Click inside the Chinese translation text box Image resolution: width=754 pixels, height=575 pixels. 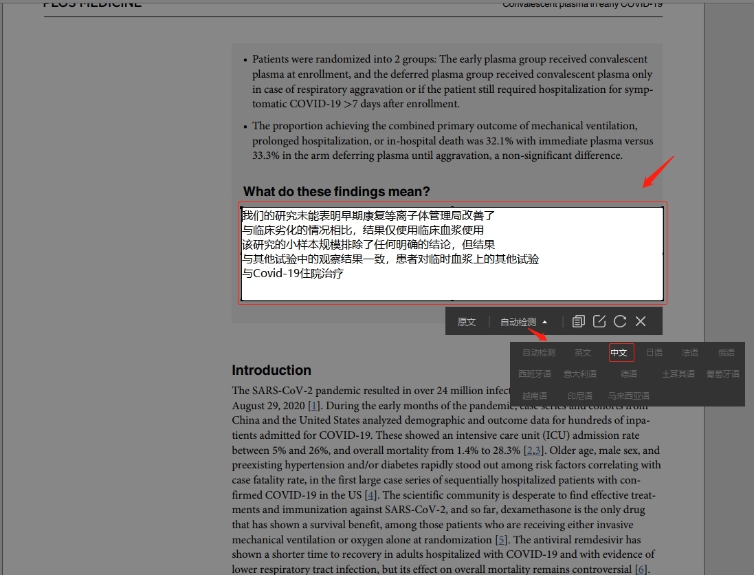tap(452, 254)
